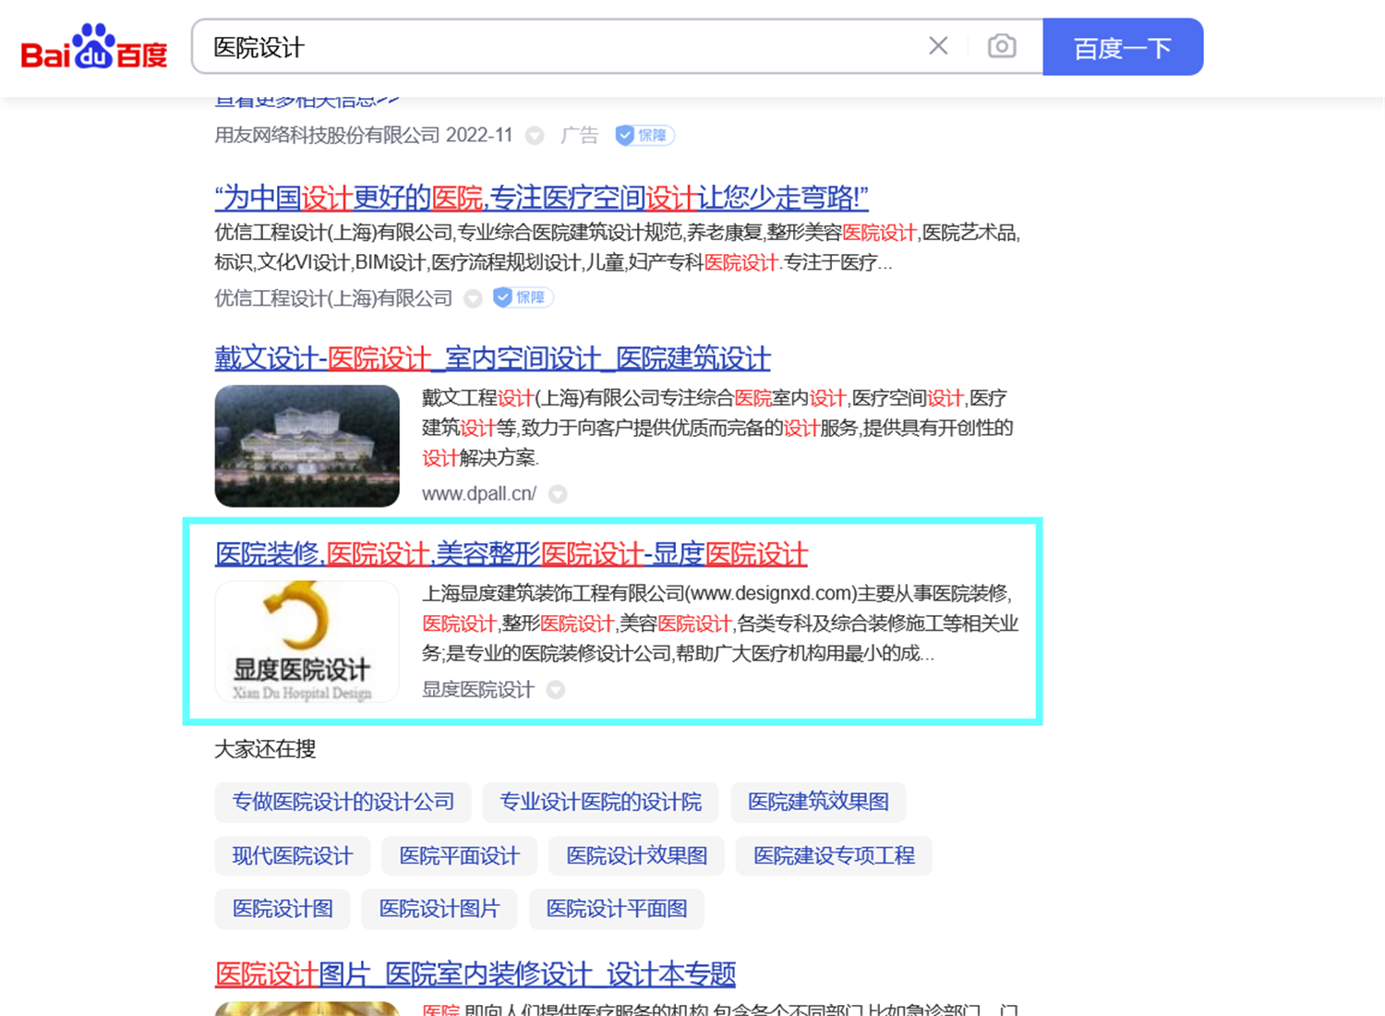Select related search 医院建设专项工程

(834, 856)
